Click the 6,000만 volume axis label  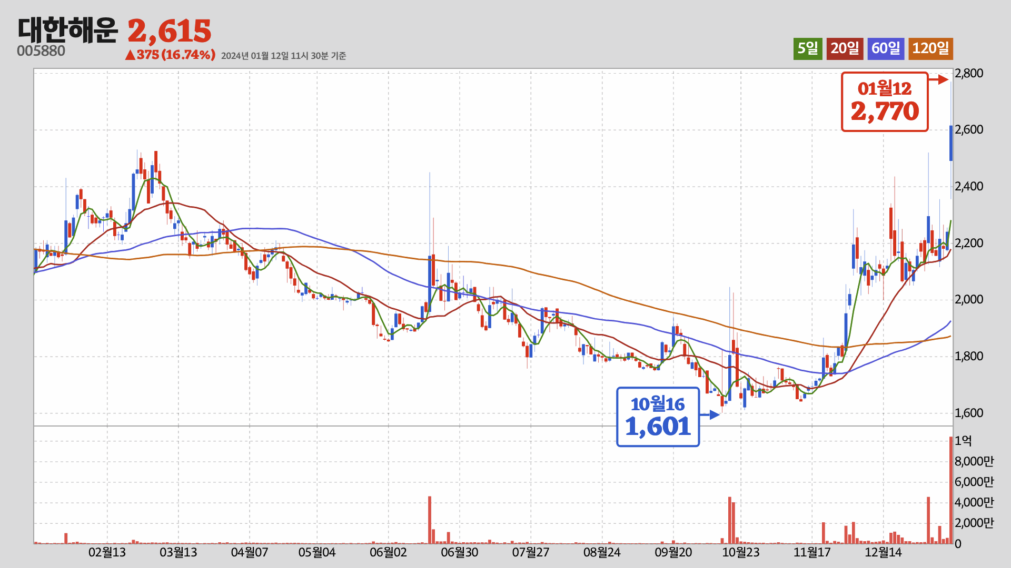pyautogui.click(x=974, y=482)
